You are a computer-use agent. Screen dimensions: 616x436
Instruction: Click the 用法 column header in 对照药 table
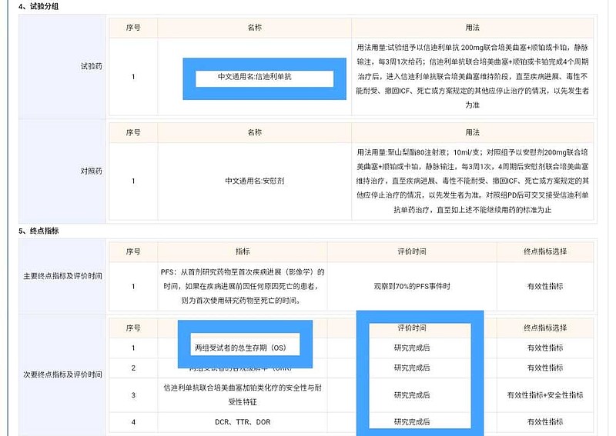[473, 132]
